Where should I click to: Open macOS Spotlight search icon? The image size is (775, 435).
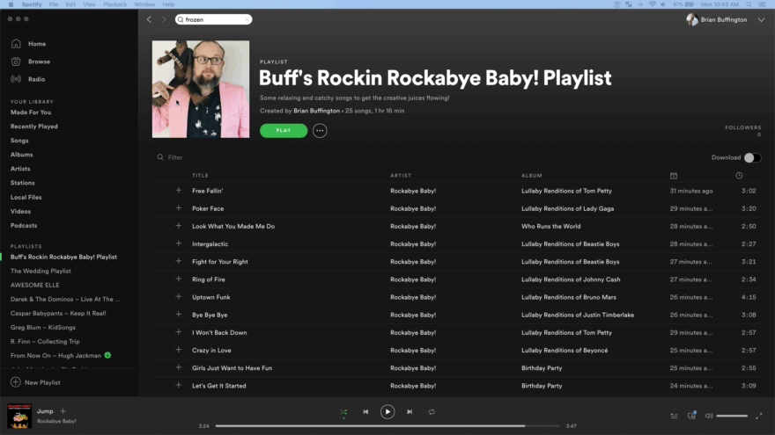pyautogui.click(x=749, y=4)
